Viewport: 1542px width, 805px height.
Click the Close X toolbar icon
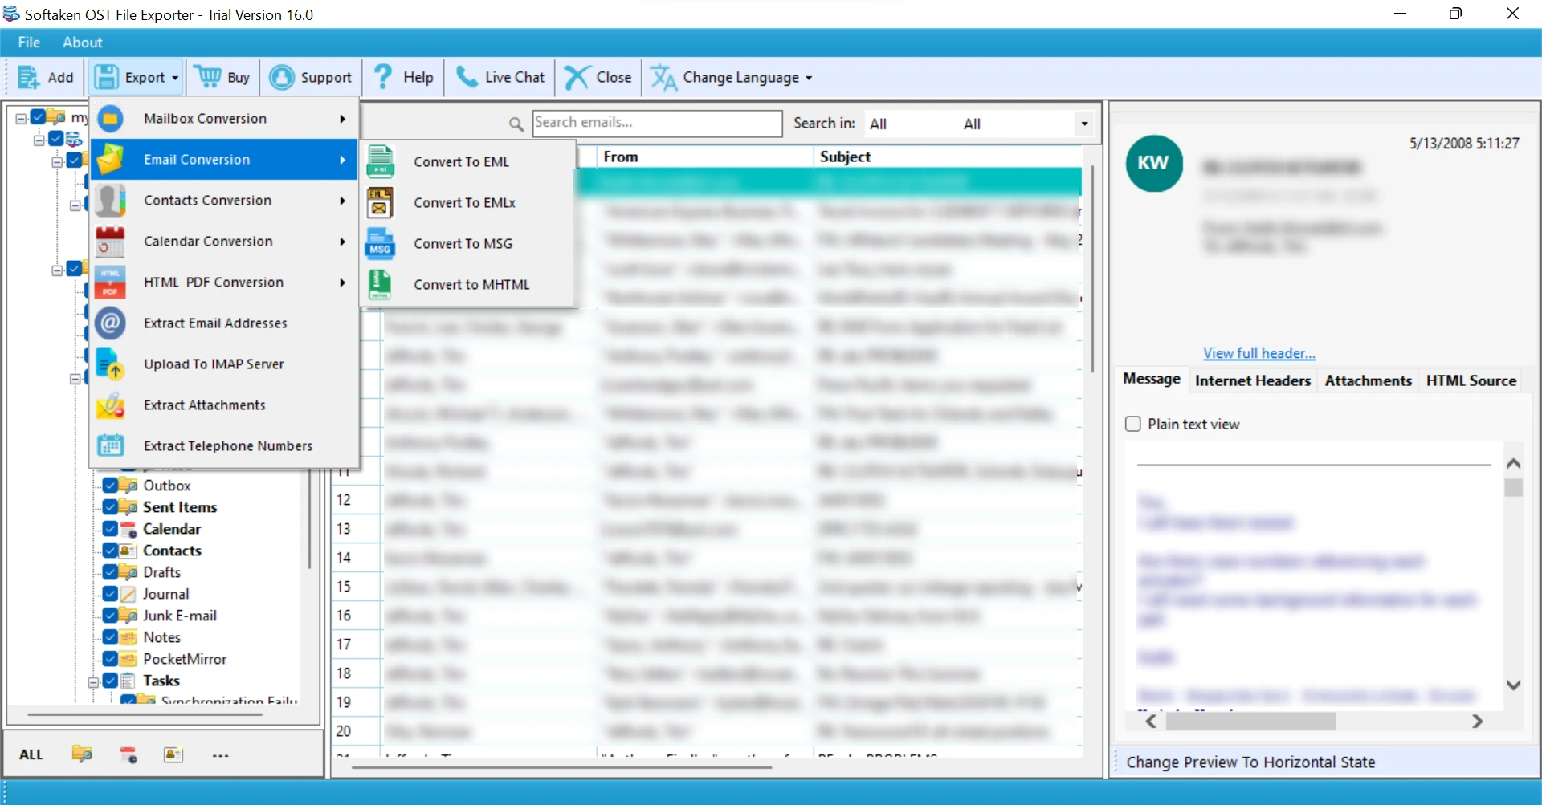click(x=577, y=78)
